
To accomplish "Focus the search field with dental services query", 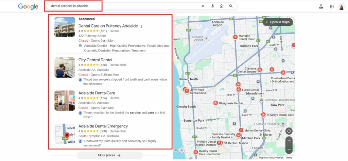I will (x=122, y=6).
